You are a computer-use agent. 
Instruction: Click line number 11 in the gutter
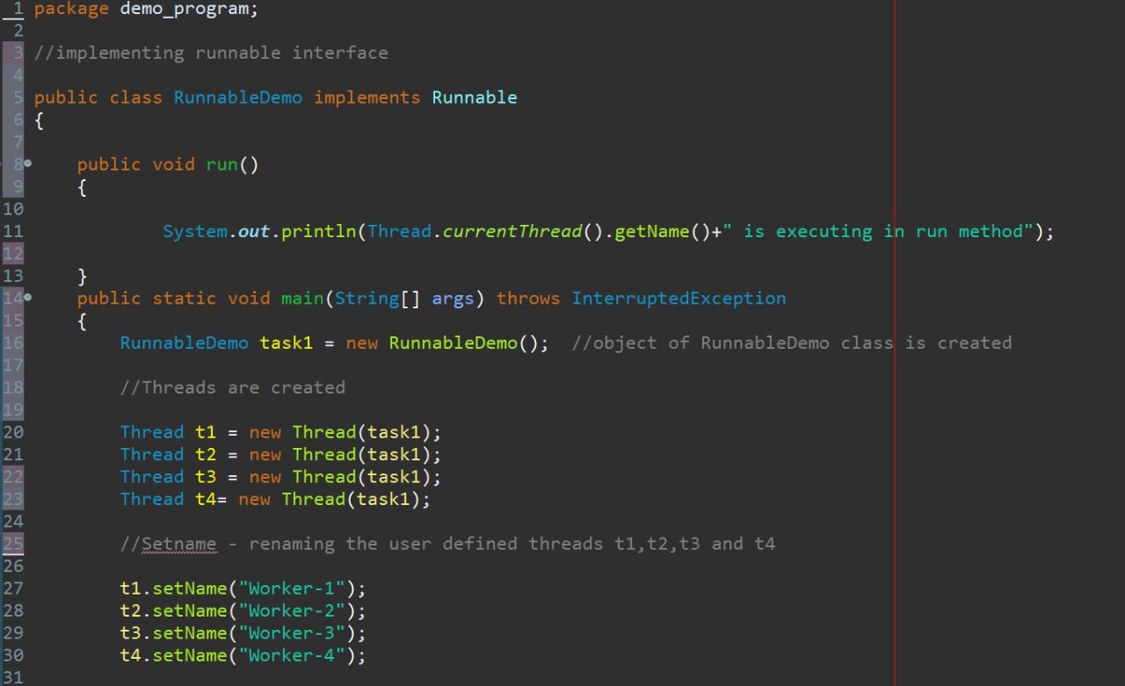point(15,231)
